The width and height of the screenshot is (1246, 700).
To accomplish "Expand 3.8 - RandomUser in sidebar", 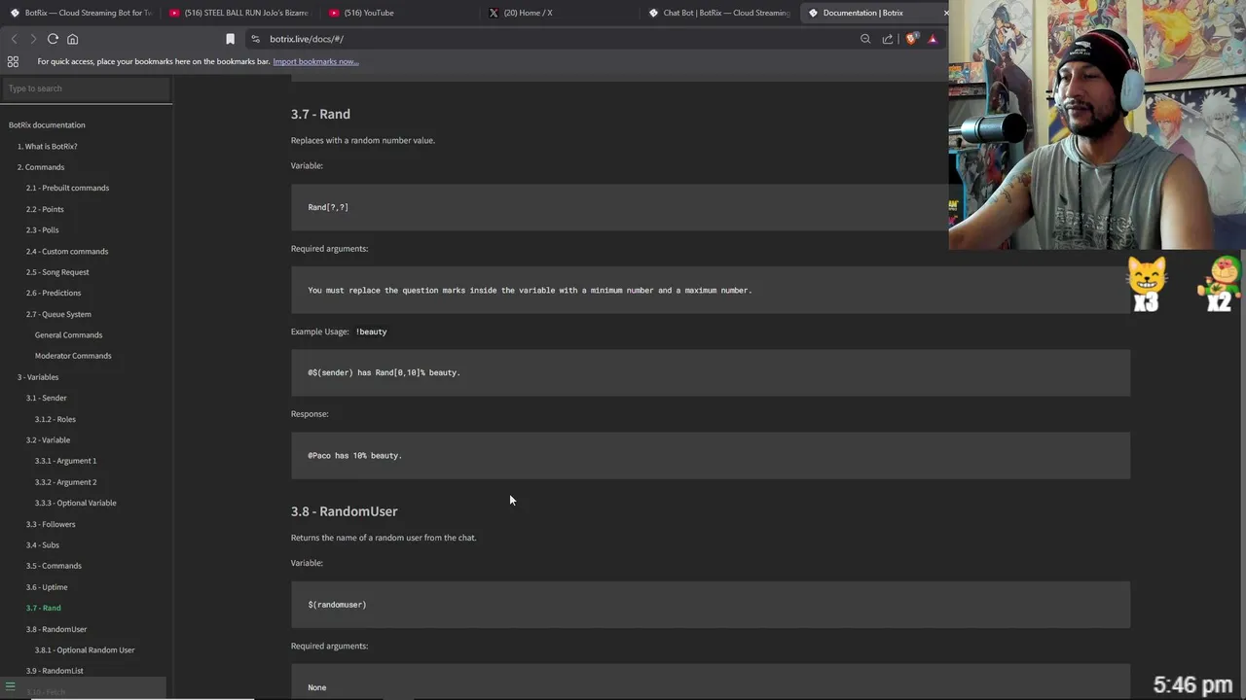I will click(56, 629).
